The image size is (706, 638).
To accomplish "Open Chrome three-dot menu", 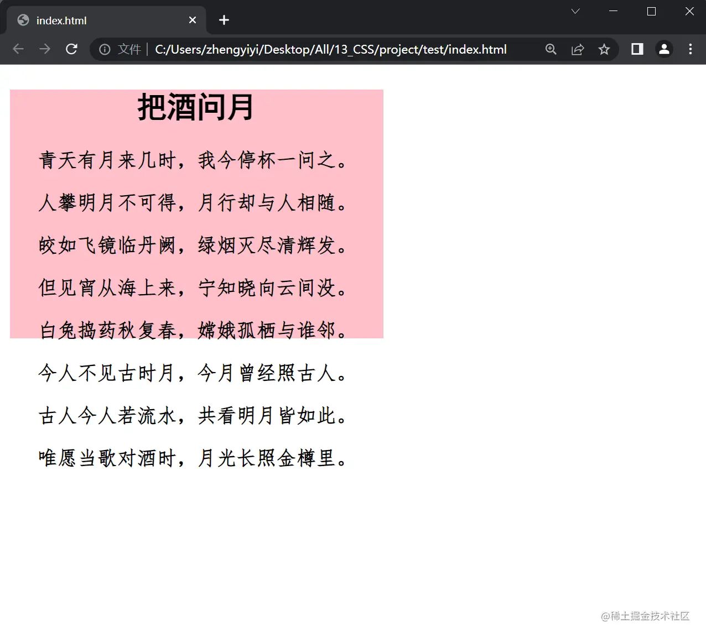I will (x=691, y=49).
